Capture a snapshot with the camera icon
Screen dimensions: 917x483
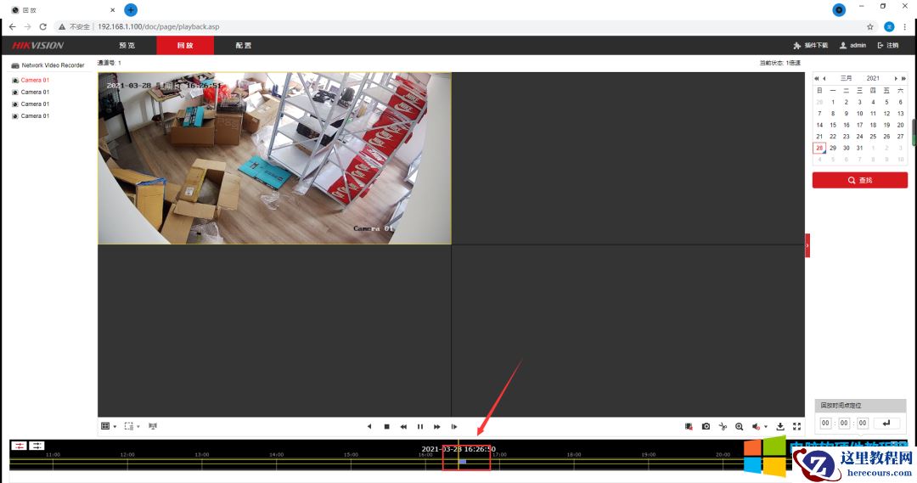(706, 426)
